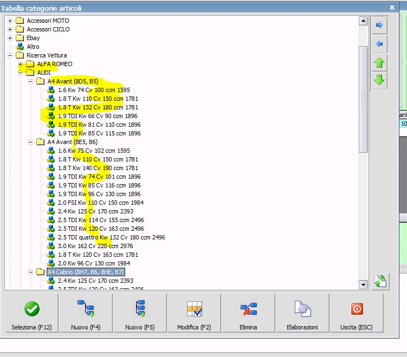
Task: Close the Tabella categorie articoli window
Action: pos(392,8)
